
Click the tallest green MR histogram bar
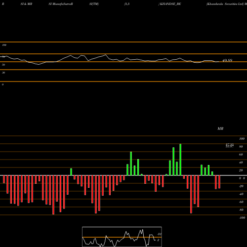click(x=180, y=160)
